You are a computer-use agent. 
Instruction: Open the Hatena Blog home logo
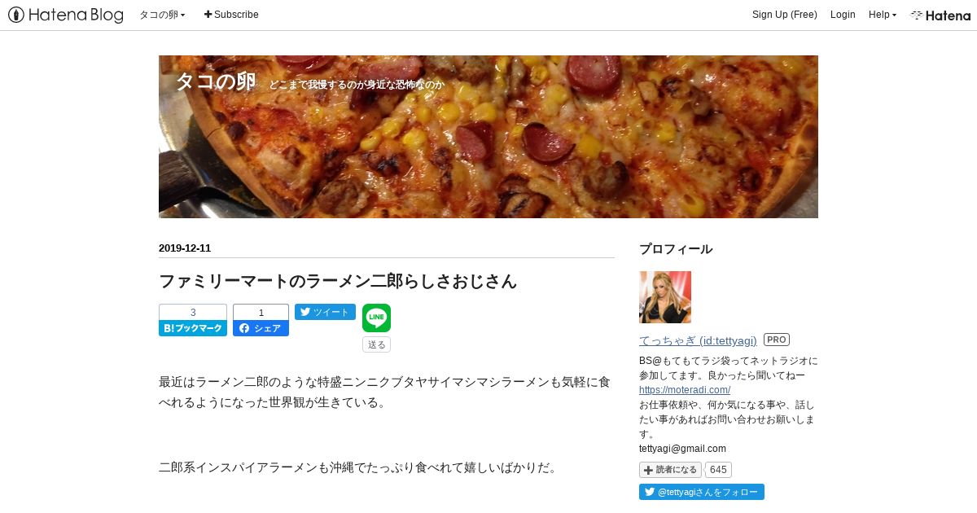pyautogui.click(x=66, y=15)
